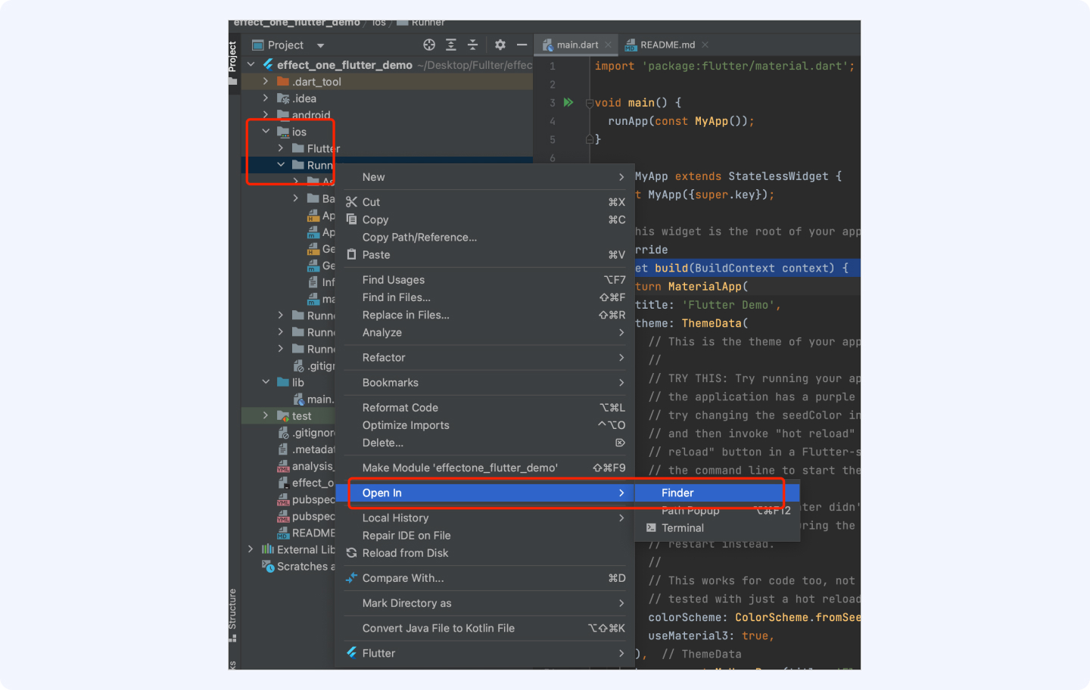Choose Finder in Open In submenu
The image size is (1090, 690).
pyautogui.click(x=717, y=493)
